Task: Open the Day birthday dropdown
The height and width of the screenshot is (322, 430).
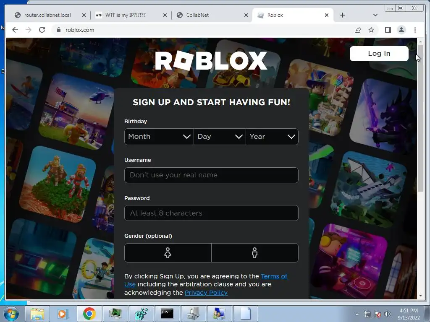Action: pyautogui.click(x=220, y=136)
